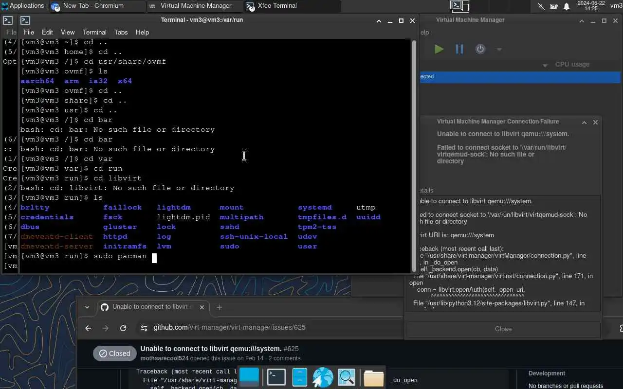Open the Help menu in Terminal
This screenshot has width=623, height=389.
[x=142, y=32]
